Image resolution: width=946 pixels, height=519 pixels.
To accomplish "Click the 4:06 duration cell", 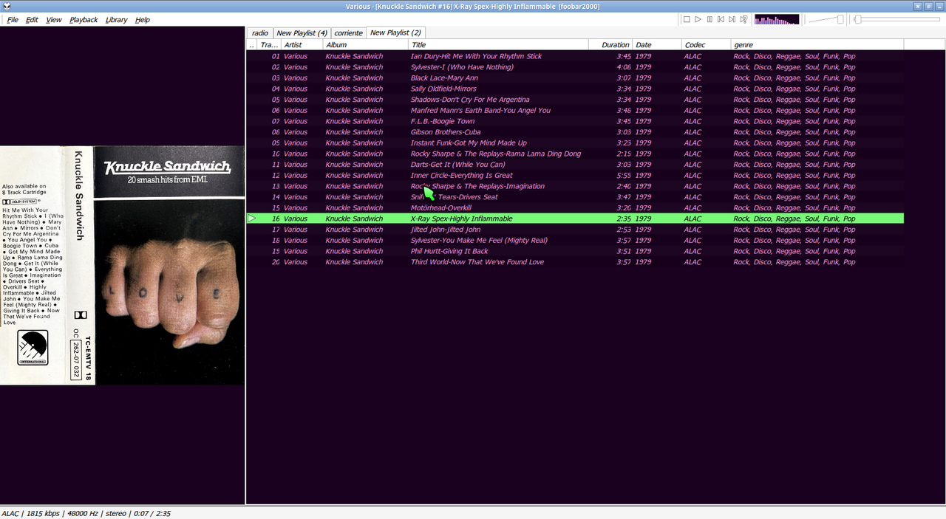I will tap(623, 67).
